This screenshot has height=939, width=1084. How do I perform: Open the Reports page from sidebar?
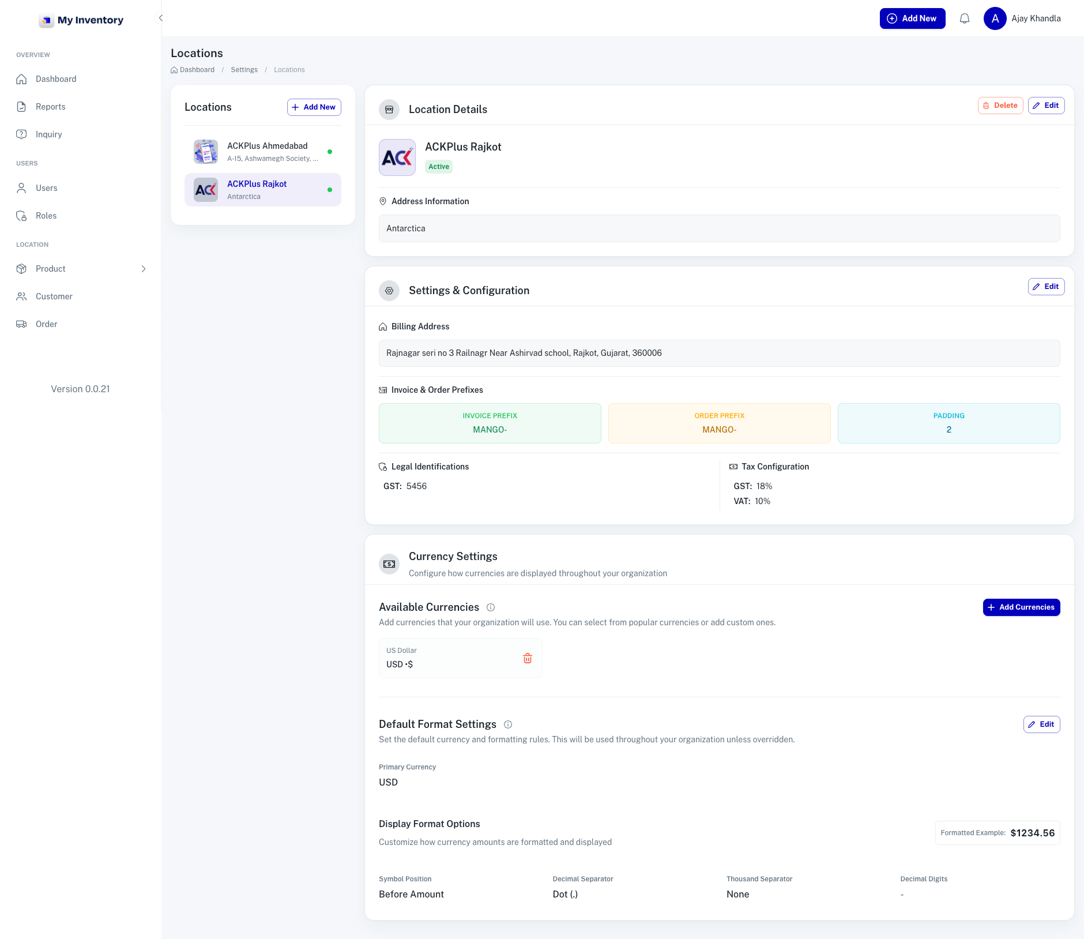point(50,107)
